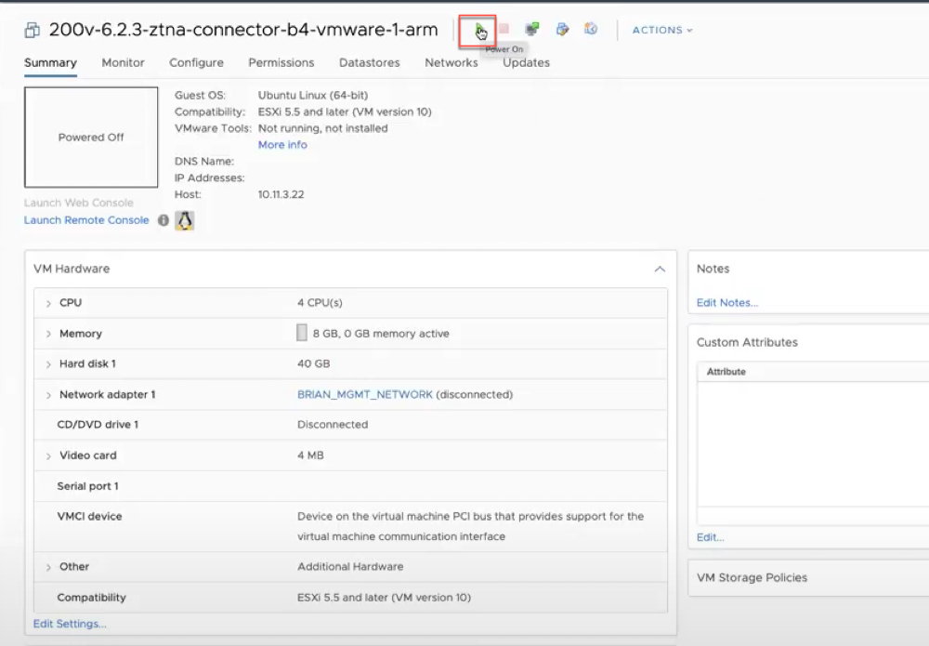Expand the Hard disk 1 row

(x=48, y=364)
